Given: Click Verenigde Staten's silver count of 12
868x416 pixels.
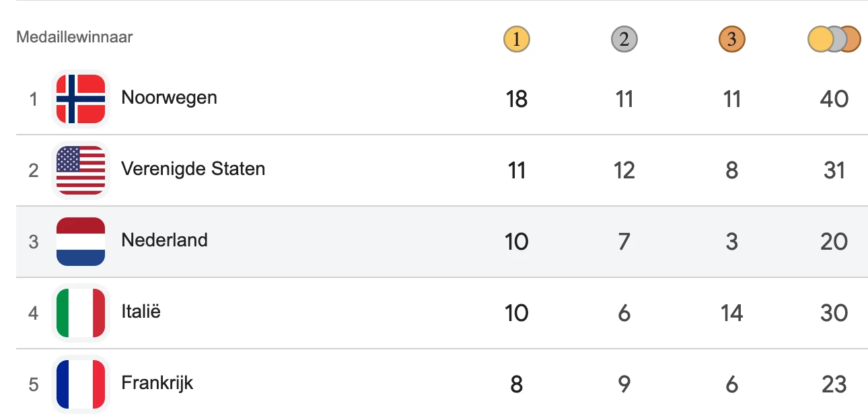Looking at the screenshot, I should 624,171.
